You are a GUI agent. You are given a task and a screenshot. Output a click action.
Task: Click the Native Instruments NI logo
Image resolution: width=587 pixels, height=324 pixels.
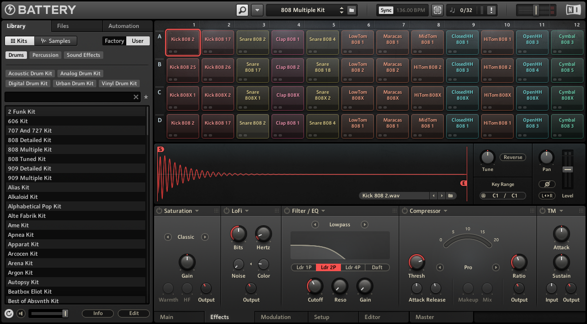(573, 9)
